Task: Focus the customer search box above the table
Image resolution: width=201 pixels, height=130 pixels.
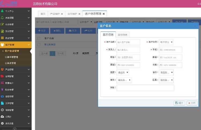Action: click(56, 22)
